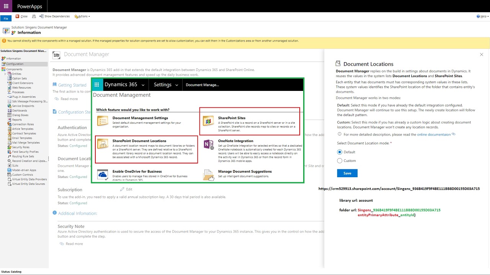Screen dimensions: 490x275
Task: Open Processes in the solution tree
Action: pyautogui.click(x=18, y=92)
